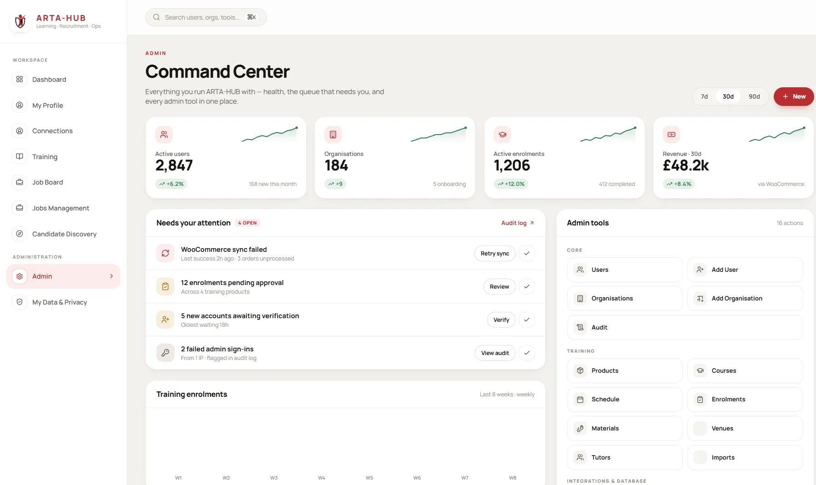Open Add Organisation admin tool
This screenshot has width=816, height=485.
(745, 298)
